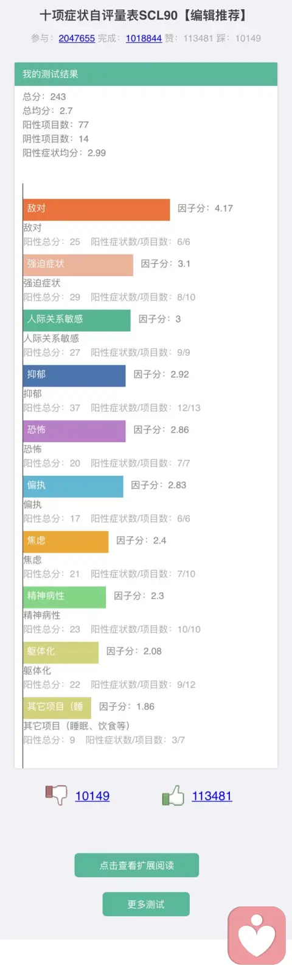
Task: Click 点击查看扩展阅读 button
Action: [x=137, y=865]
